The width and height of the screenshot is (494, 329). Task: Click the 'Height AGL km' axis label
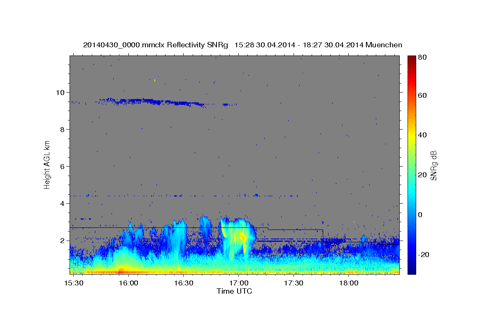click(x=47, y=164)
